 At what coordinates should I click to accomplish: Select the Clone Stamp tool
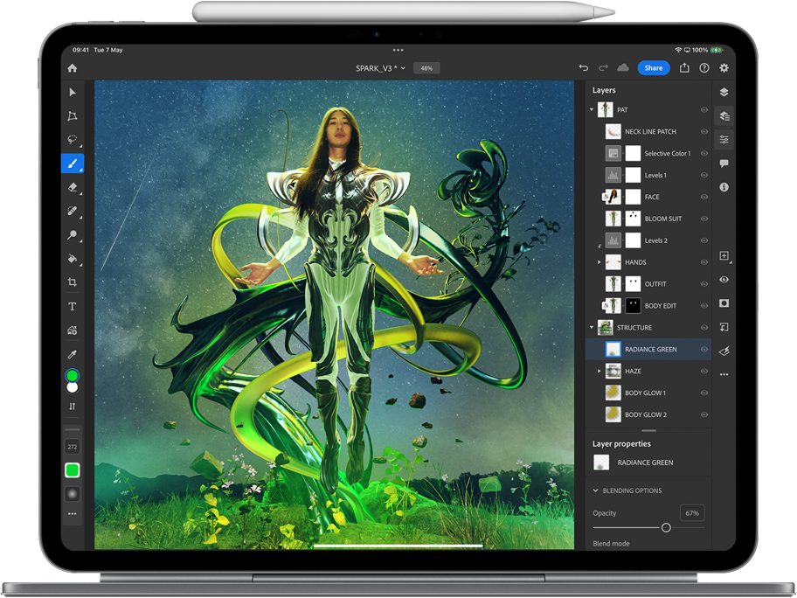pyautogui.click(x=73, y=235)
